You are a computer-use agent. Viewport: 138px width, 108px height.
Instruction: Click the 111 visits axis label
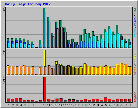pos(4,52)
